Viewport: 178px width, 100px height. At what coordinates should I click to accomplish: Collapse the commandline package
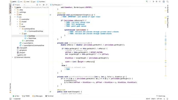[x=20, y=29]
